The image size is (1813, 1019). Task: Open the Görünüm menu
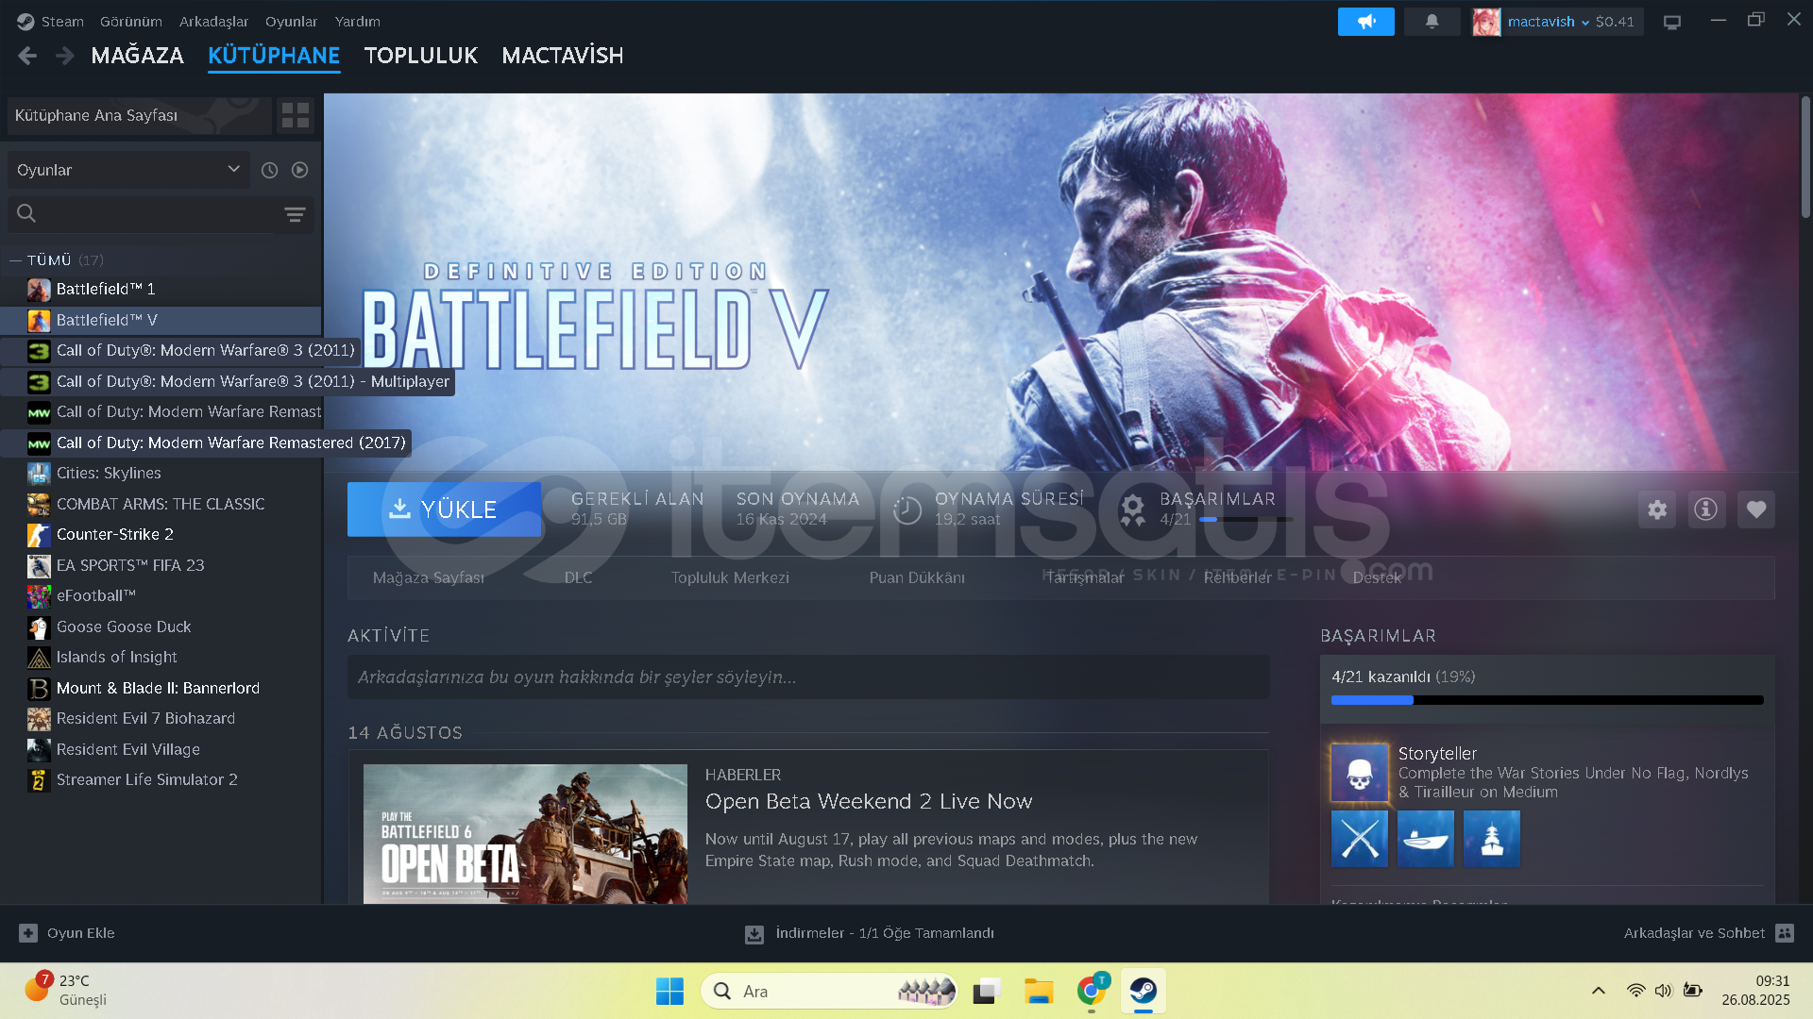pyautogui.click(x=131, y=21)
